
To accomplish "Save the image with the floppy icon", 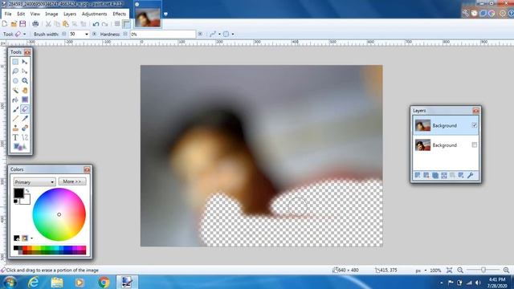I will tap(22, 24).
